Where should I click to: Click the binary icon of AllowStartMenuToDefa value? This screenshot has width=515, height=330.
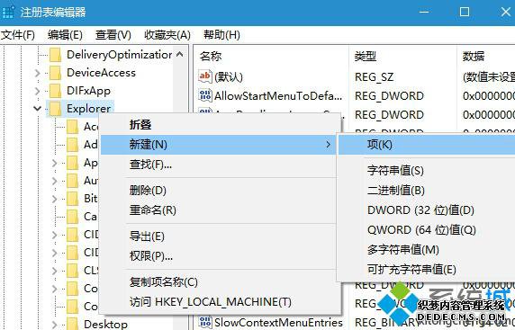[x=205, y=95]
